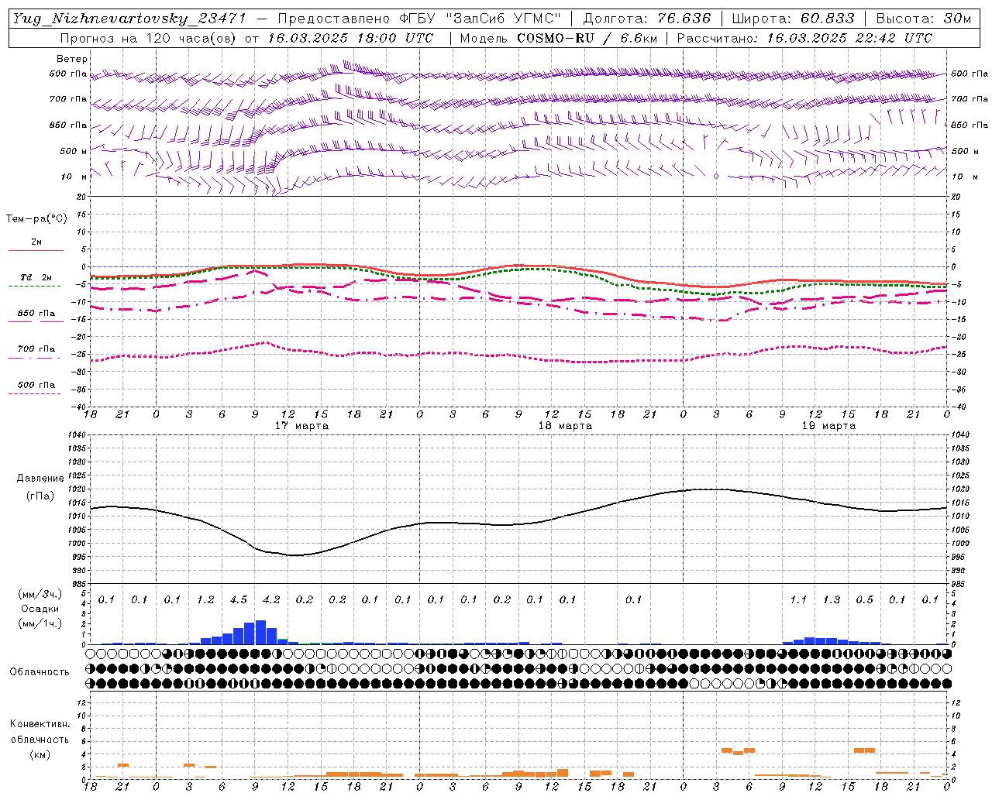992x793 pixels.
Task: Click the forecast text Прогноз на 120 часа(ов)
Action: click(149, 38)
